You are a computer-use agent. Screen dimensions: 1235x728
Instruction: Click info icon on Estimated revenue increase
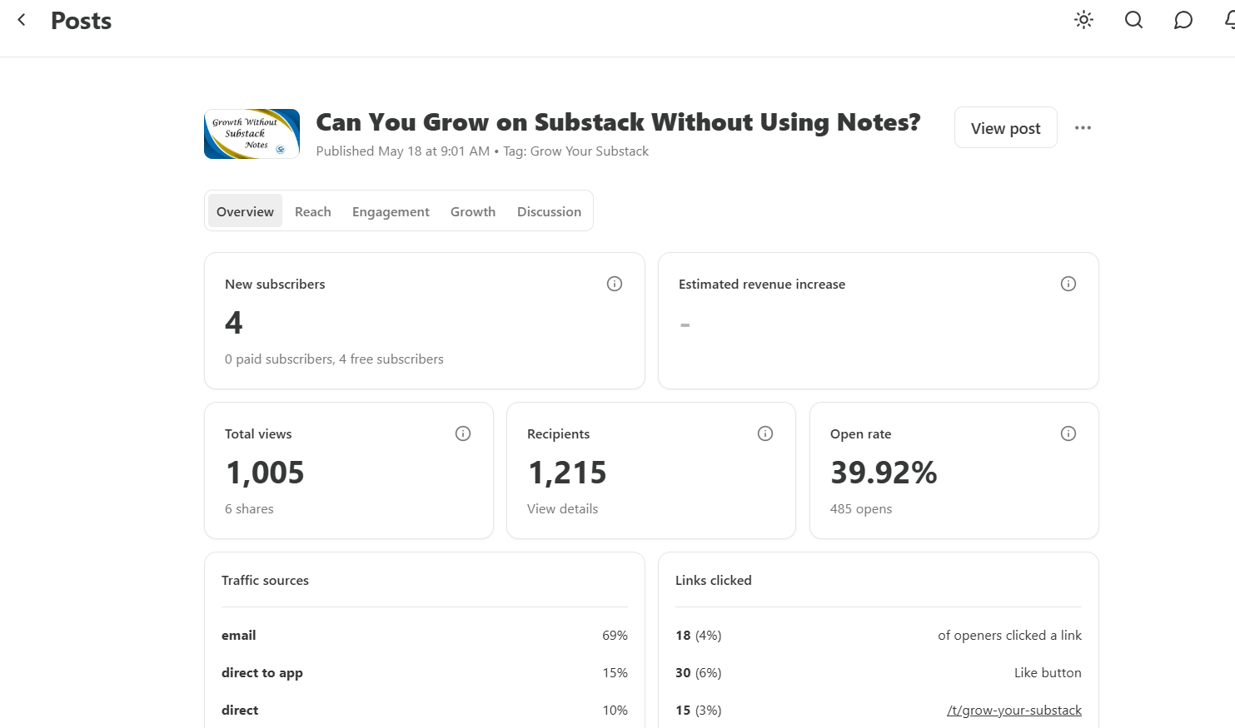point(1068,284)
